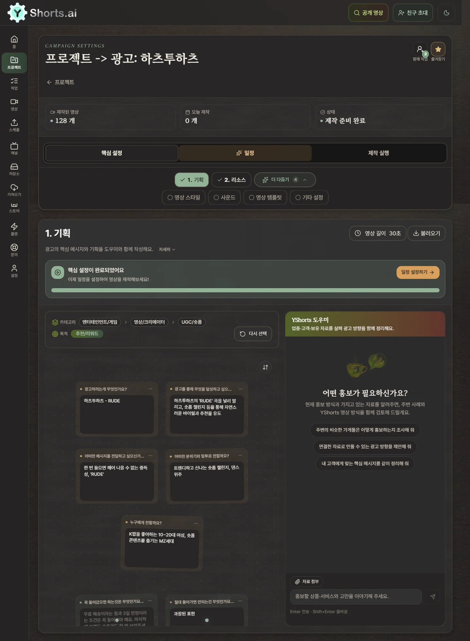
Task: Select the 프로젝트 sidebar icon
Action: pyautogui.click(x=14, y=62)
